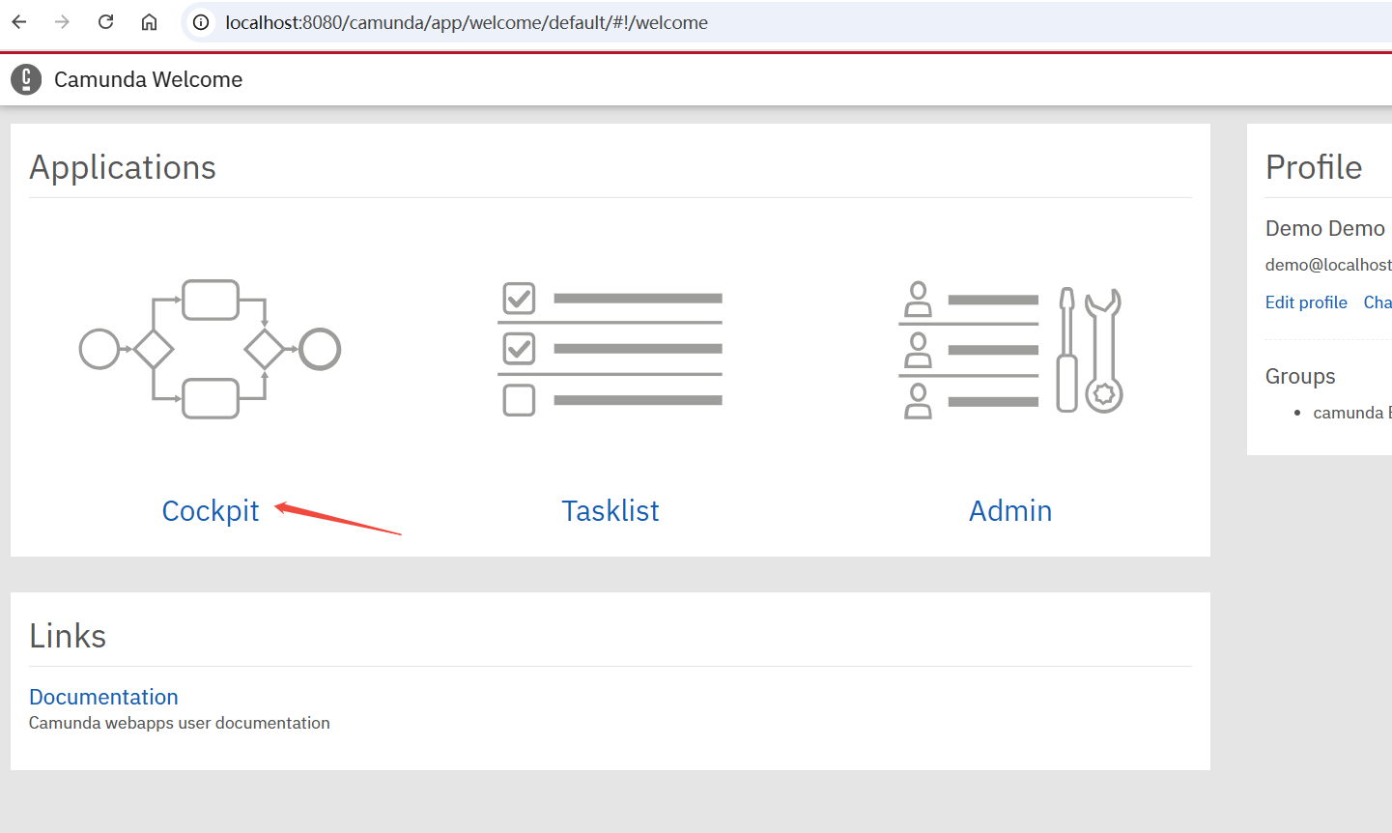Click Camunda webapps user documentation text
Image resolution: width=1392 pixels, height=833 pixels.
click(180, 723)
